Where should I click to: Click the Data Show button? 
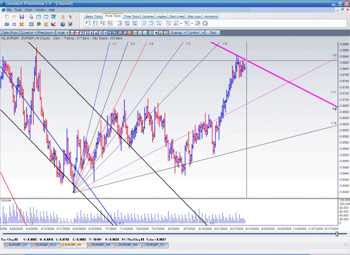click(10, 33)
